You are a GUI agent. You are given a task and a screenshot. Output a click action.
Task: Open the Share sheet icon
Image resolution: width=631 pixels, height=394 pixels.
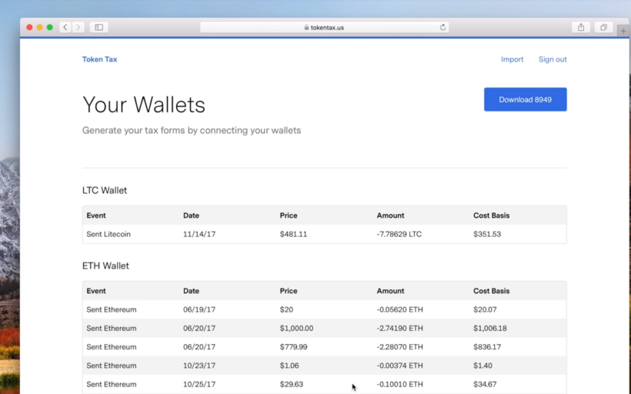click(581, 28)
